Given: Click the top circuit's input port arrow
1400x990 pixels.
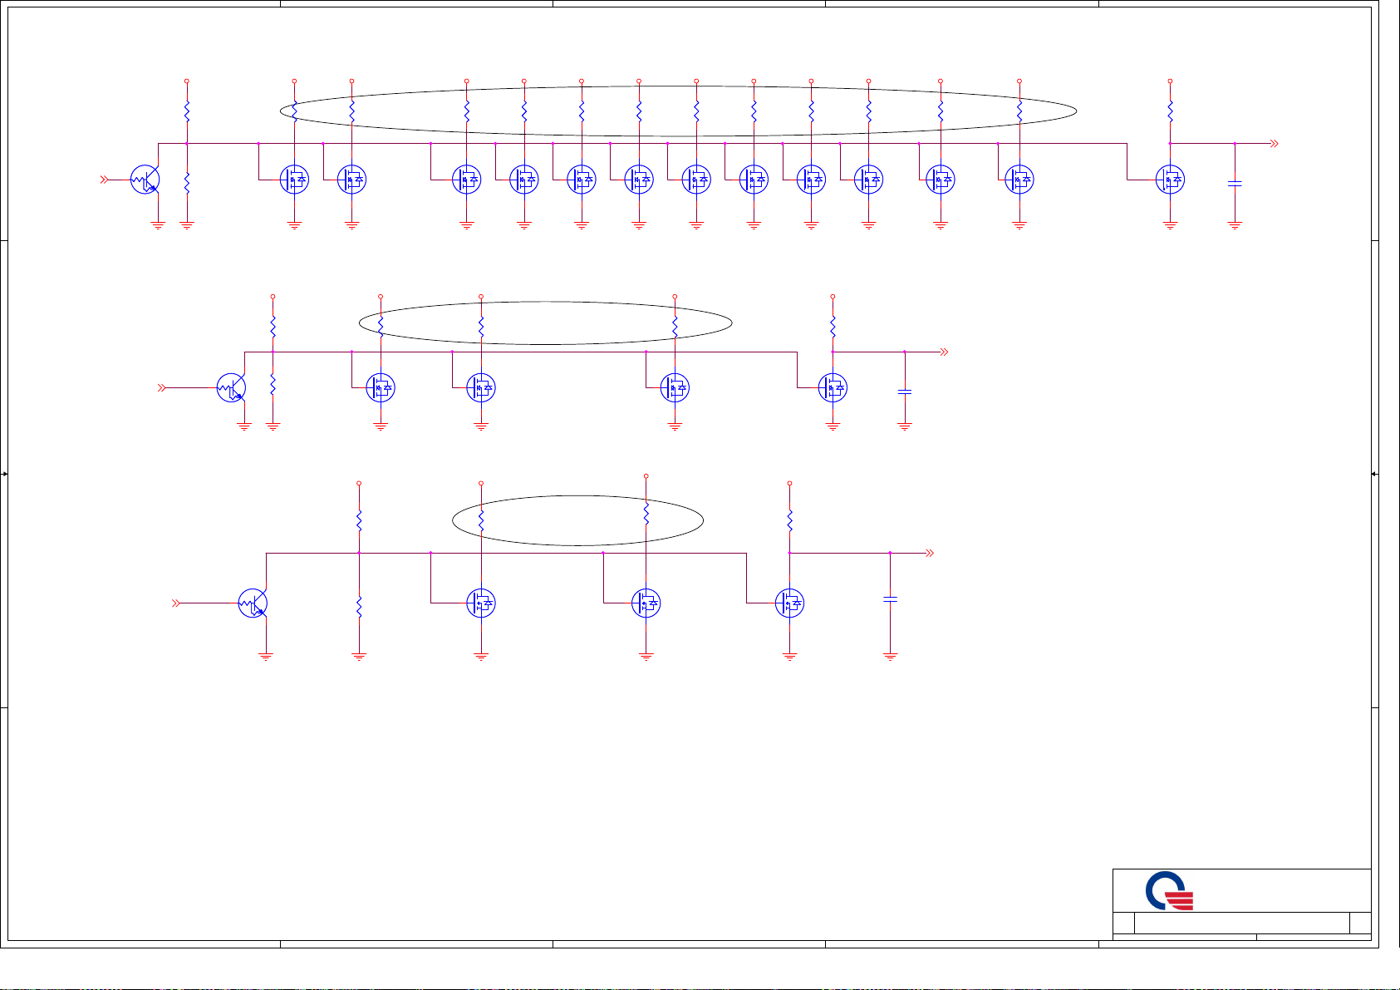Looking at the screenshot, I should point(105,180).
